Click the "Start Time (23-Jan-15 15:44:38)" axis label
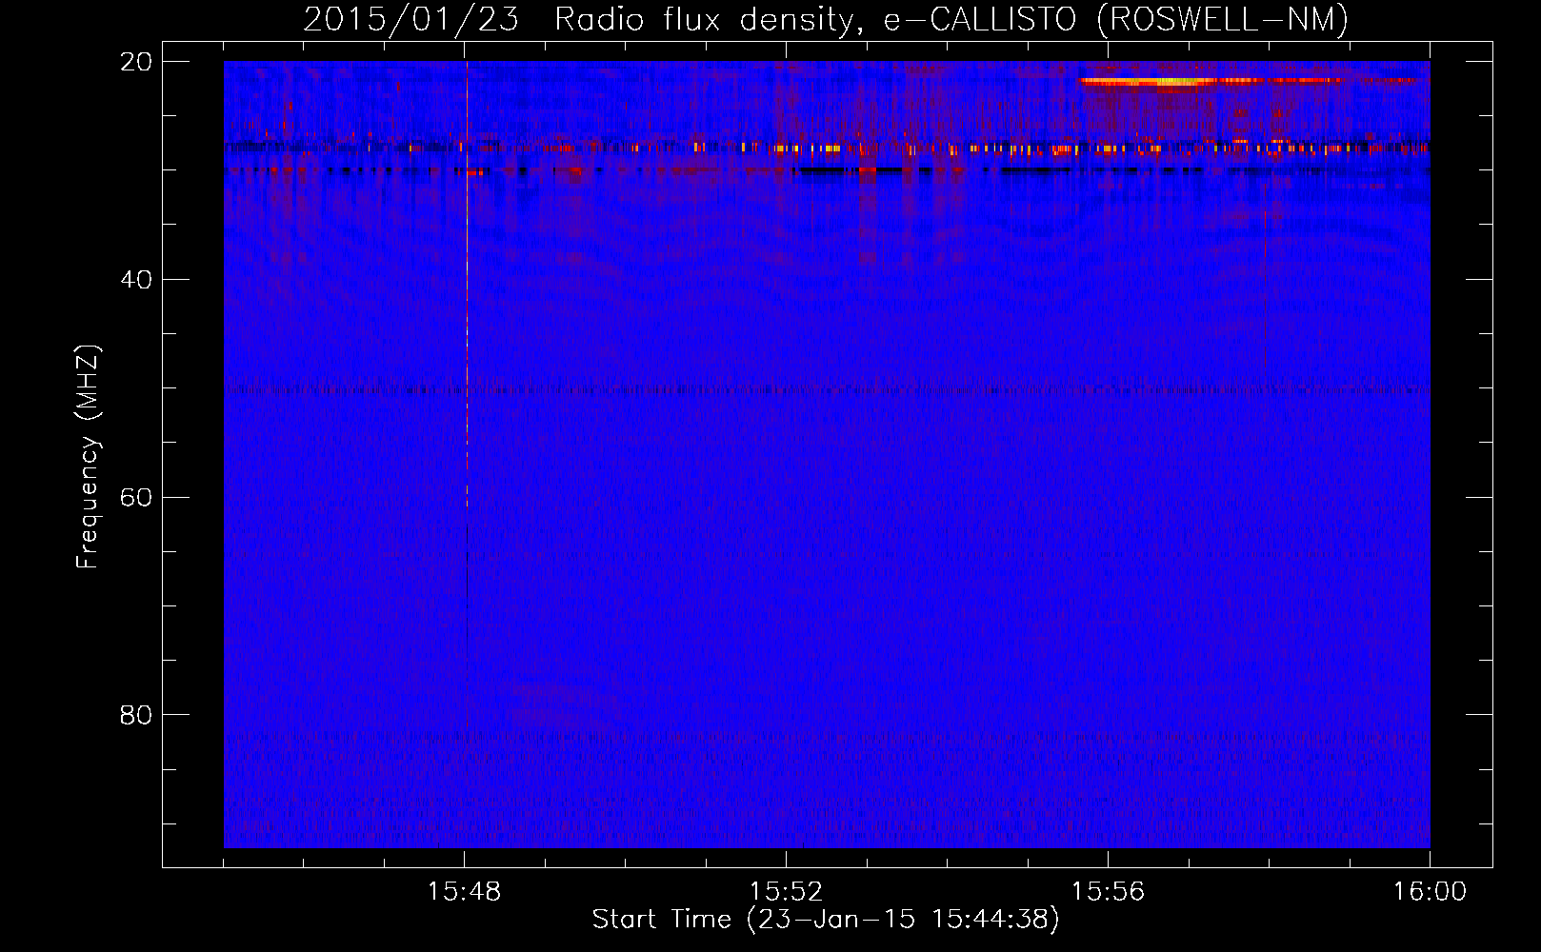The image size is (1541, 952). pos(826,920)
